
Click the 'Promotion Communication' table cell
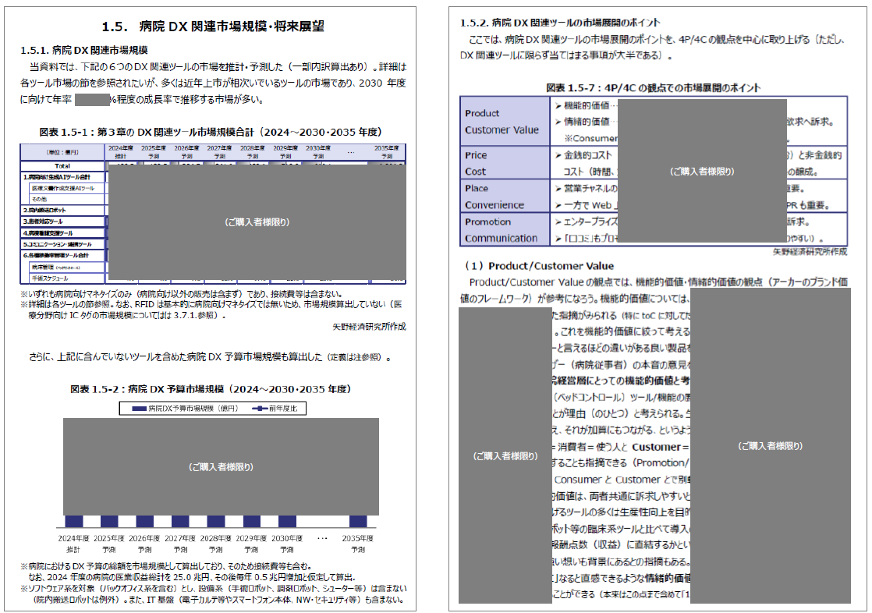(505, 230)
